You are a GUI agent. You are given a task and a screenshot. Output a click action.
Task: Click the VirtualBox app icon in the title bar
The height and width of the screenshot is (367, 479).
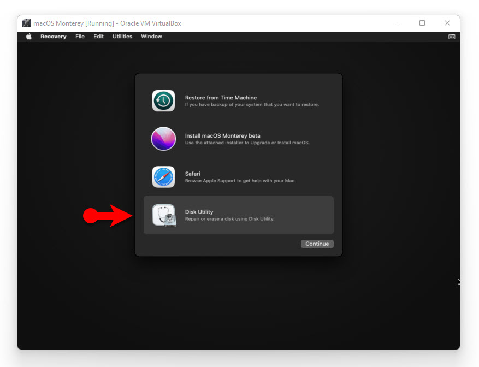pyautogui.click(x=26, y=23)
